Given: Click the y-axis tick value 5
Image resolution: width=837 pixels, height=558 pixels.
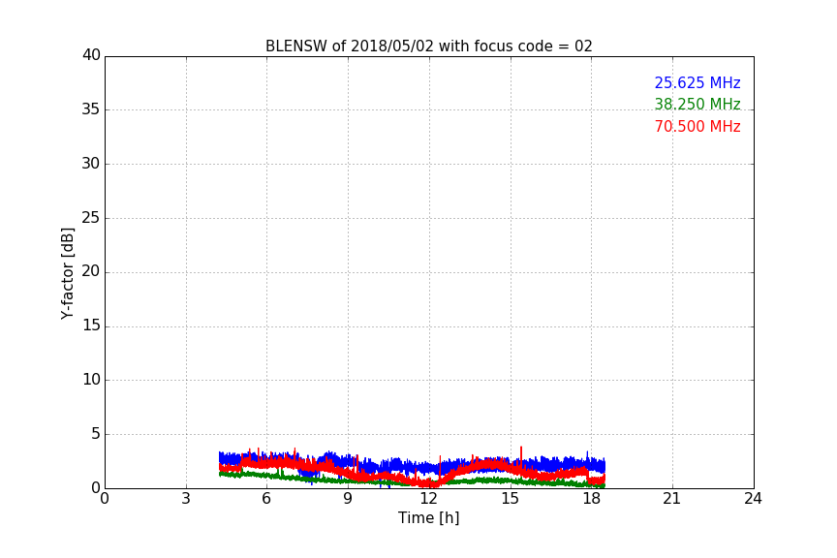Looking at the screenshot, I should 96,434.
